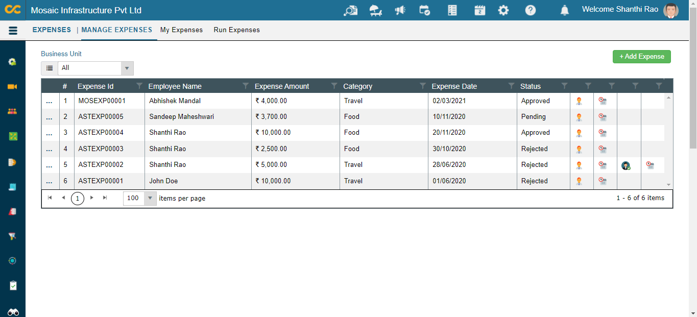Image resolution: width=697 pixels, height=317 pixels.
Task: Click the settings gear icon in header
Action: [503, 10]
